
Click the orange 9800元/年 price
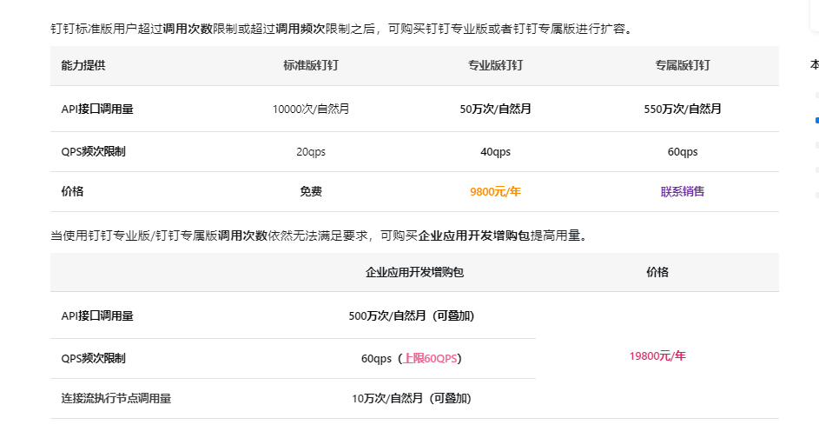(495, 191)
